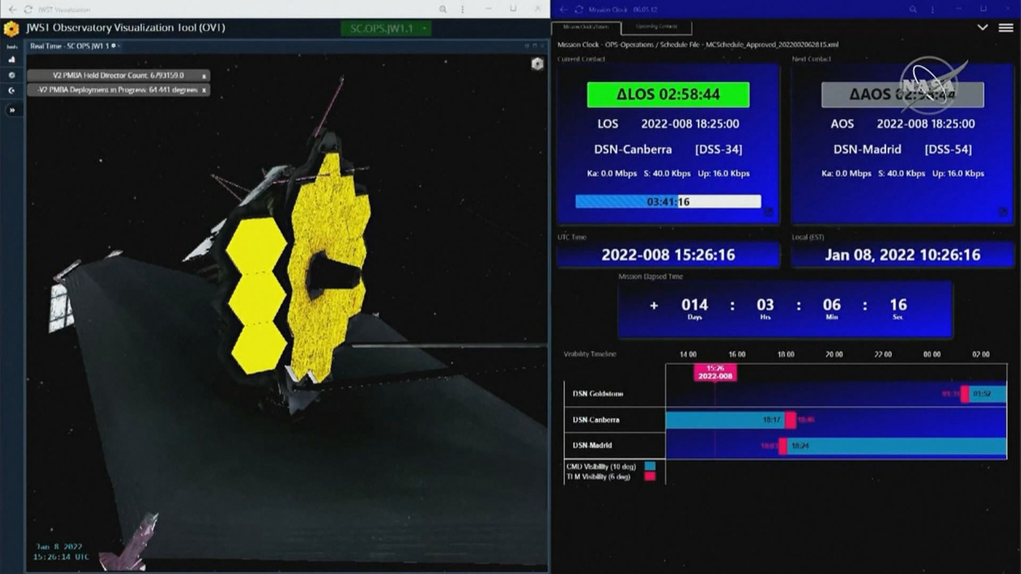Close PMBA Deployment in Progress message
The width and height of the screenshot is (1021, 574).
click(x=204, y=90)
